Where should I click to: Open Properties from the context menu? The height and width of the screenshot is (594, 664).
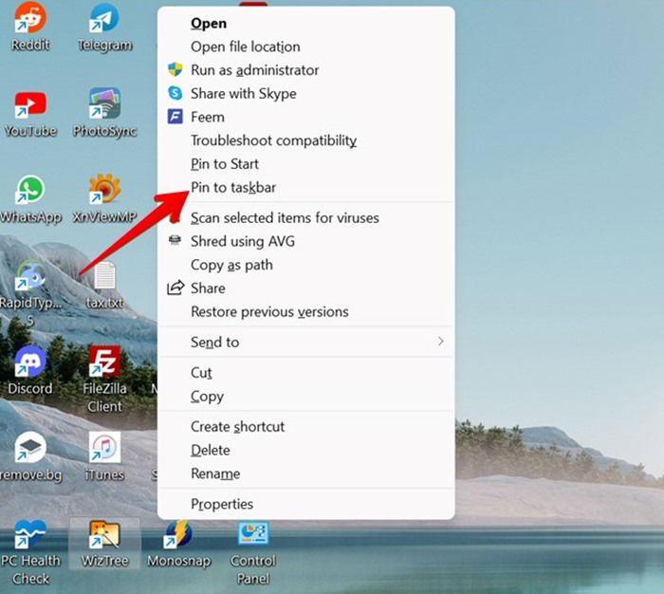(x=305, y=504)
